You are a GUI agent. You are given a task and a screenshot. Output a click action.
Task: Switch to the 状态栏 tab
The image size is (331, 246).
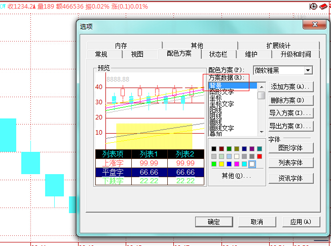click(218, 54)
